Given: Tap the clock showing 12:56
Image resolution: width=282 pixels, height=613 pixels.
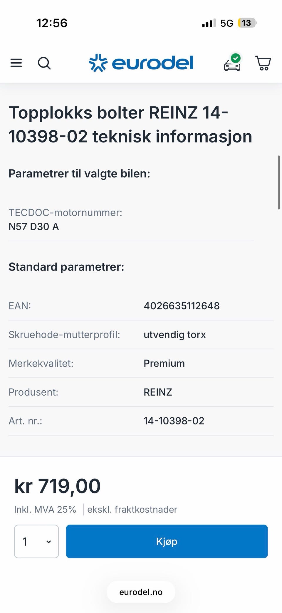Looking at the screenshot, I should click(52, 23).
